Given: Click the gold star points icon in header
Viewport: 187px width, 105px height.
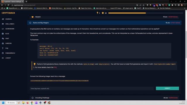Looking at the screenshot, I should pyautogui.click(x=103, y=13).
